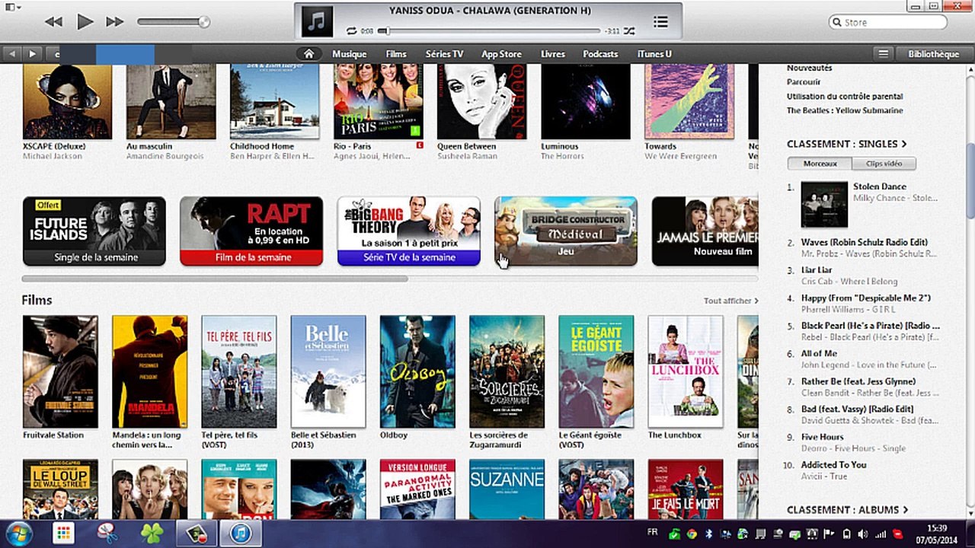The width and height of the screenshot is (975, 548).
Task: Open the Musique store tab
Action: (349, 54)
